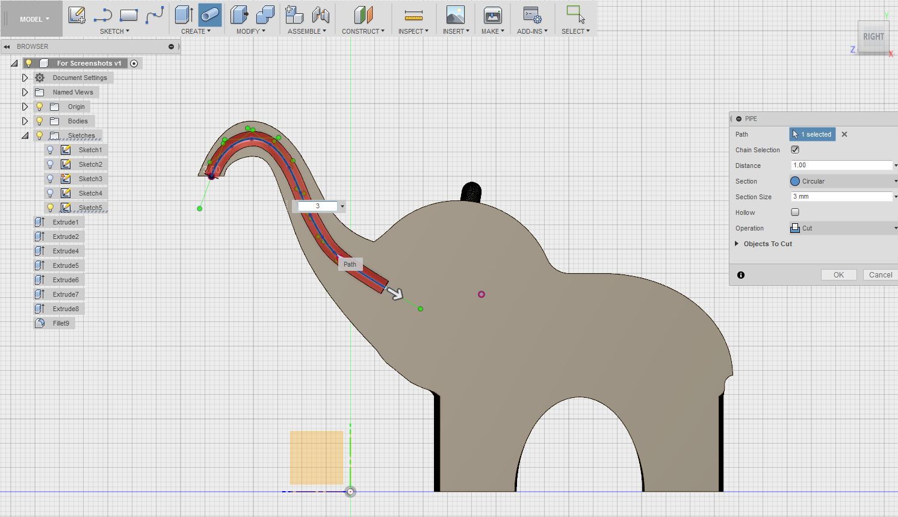Select the New Component icon under Assemble

pyautogui.click(x=294, y=14)
